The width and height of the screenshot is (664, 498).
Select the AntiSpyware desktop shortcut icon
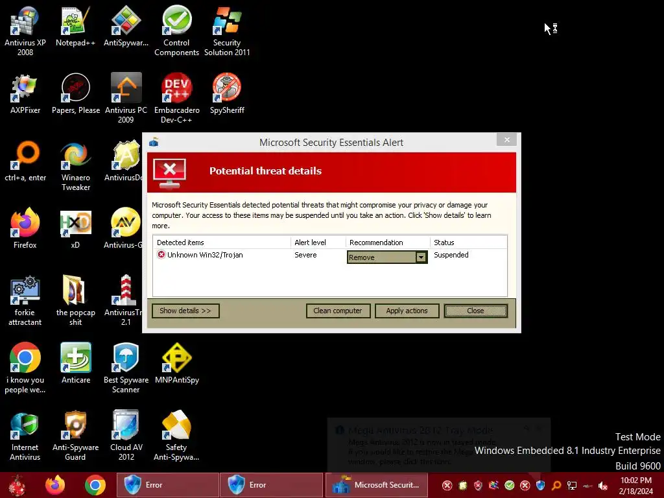[x=126, y=26]
